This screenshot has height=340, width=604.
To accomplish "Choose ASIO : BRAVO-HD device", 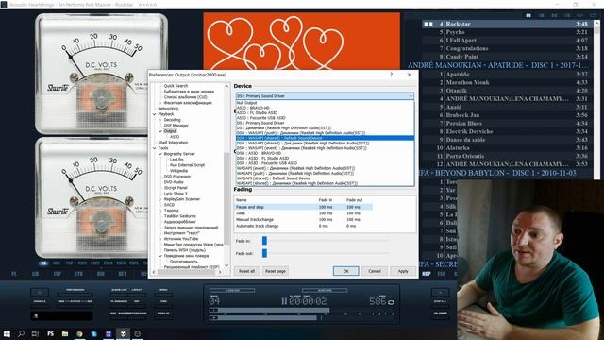I will click(325, 108).
